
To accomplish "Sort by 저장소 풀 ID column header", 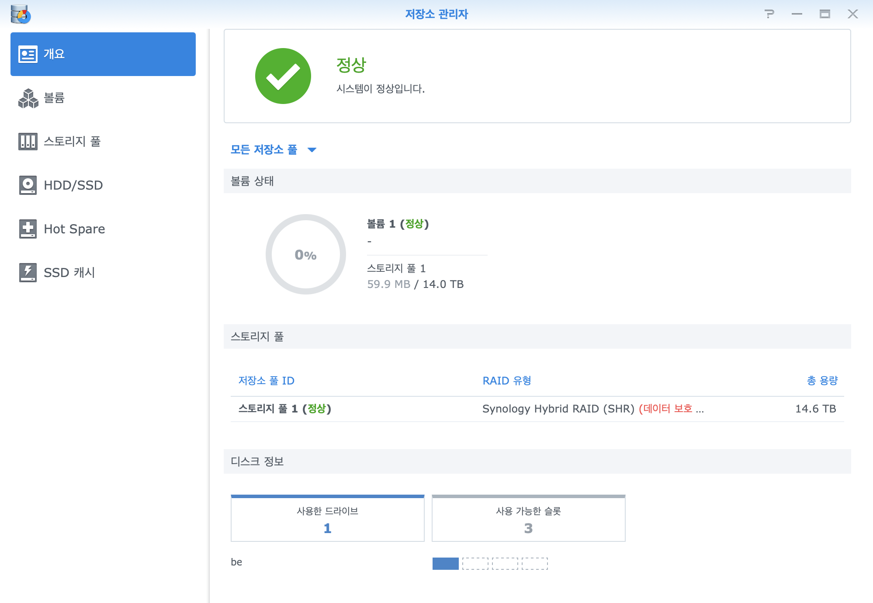I will [266, 381].
